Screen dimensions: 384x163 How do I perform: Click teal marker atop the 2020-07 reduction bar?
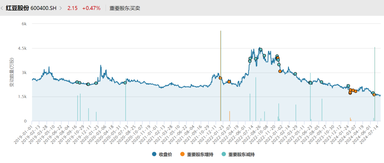[x=125, y=83]
